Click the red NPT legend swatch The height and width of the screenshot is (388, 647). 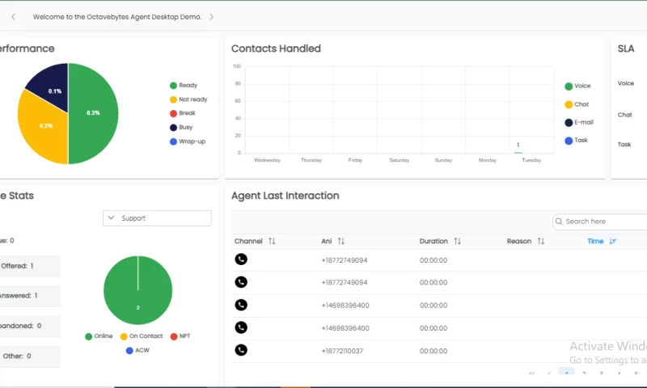point(174,336)
